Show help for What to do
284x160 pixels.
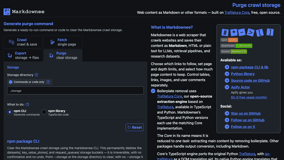28,104
